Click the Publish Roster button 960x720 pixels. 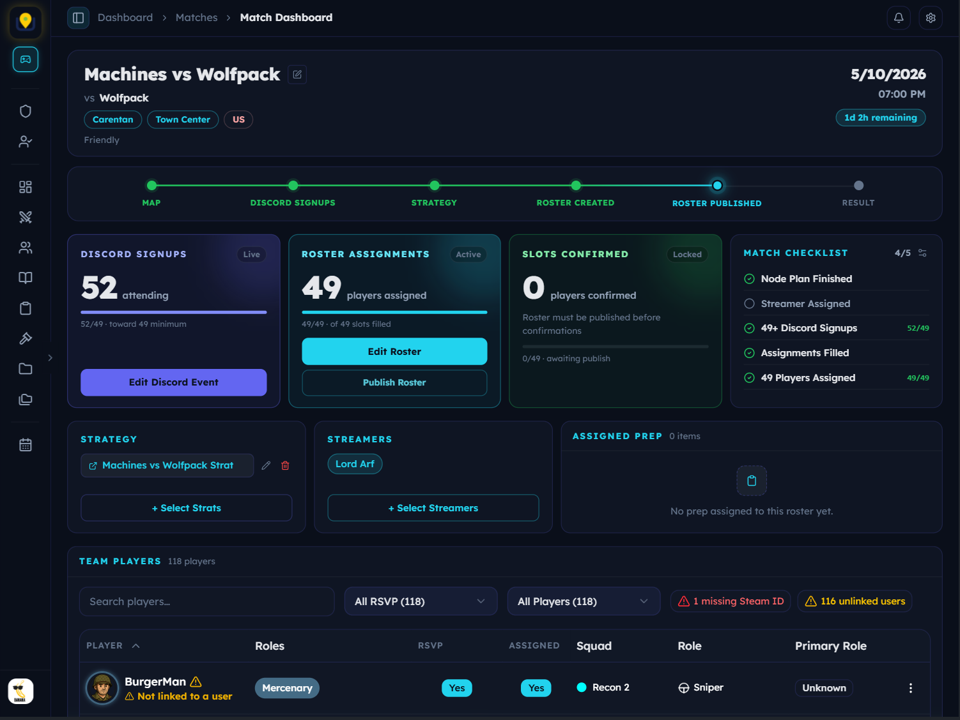[394, 382]
